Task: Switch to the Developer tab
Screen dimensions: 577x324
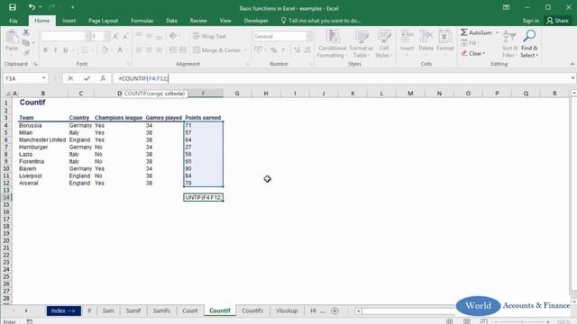Action: (x=256, y=21)
